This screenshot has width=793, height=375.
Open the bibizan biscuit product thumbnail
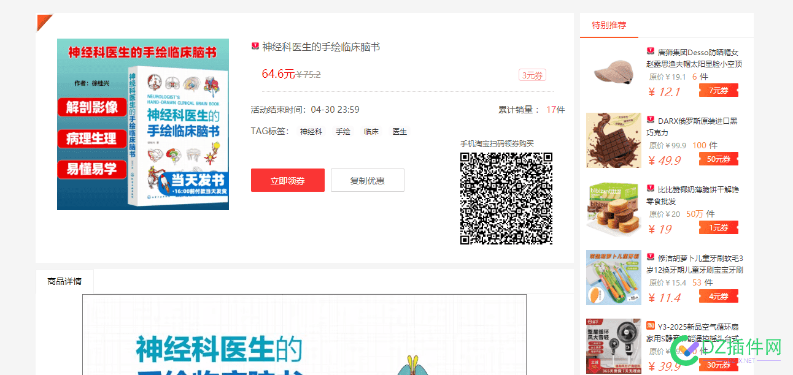pyautogui.click(x=614, y=209)
